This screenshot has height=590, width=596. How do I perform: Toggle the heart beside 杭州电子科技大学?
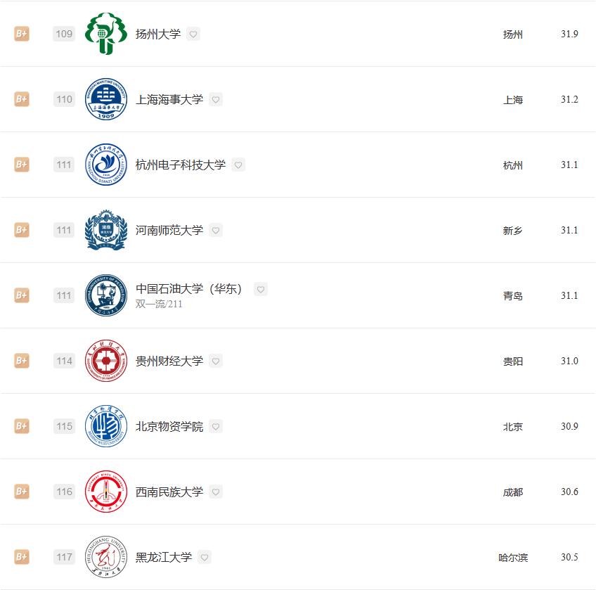pyautogui.click(x=238, y=165)
